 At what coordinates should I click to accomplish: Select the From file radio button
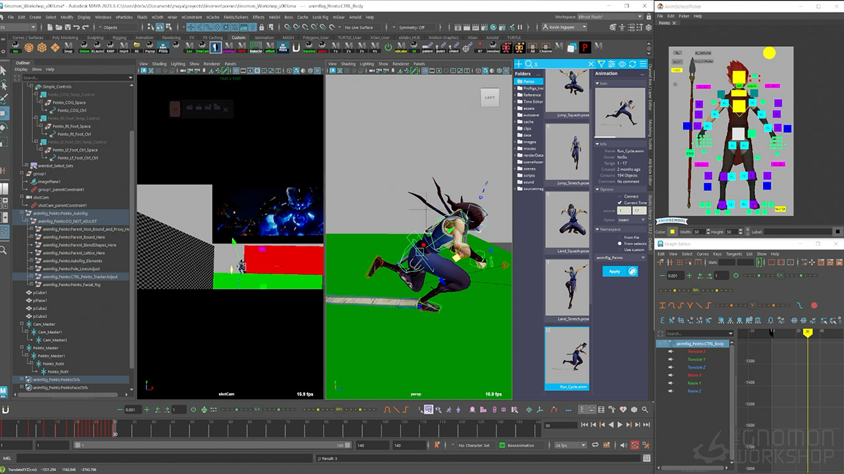(620, 237)
